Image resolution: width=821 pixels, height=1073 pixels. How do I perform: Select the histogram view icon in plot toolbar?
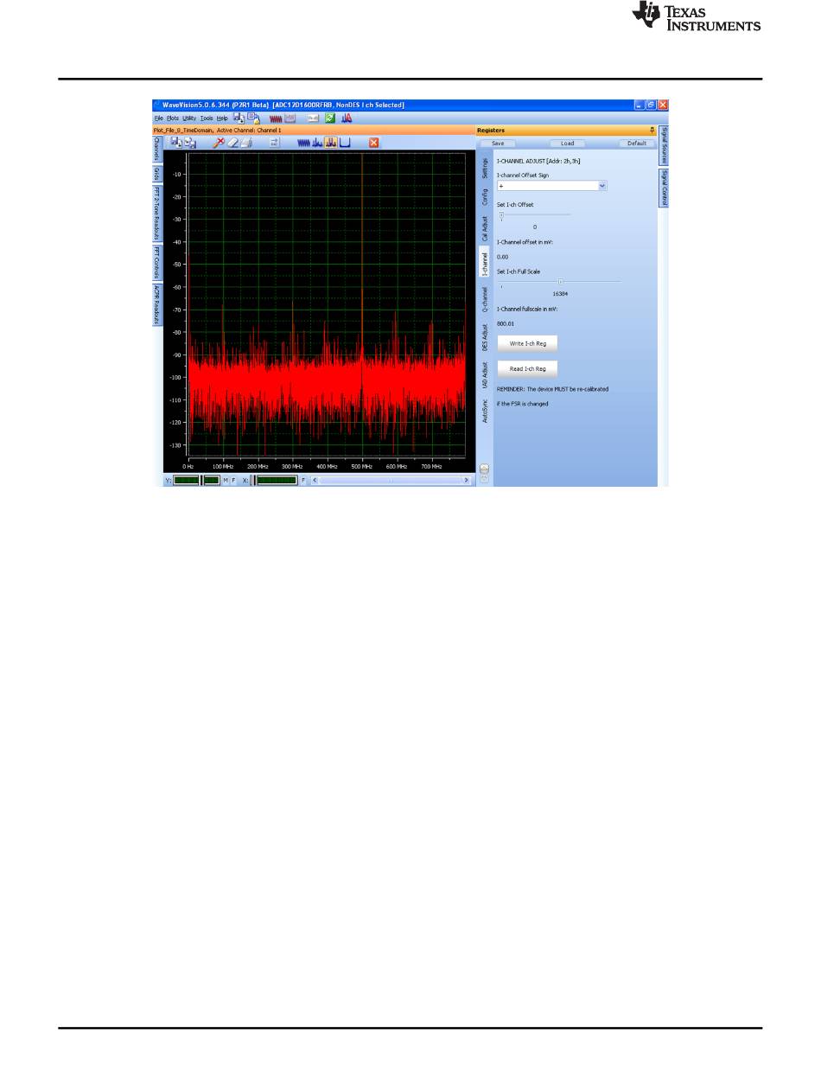[317, 143]
